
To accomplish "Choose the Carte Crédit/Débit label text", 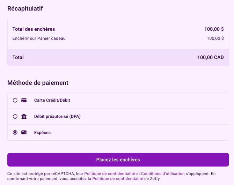I will (x=52, y=100).
